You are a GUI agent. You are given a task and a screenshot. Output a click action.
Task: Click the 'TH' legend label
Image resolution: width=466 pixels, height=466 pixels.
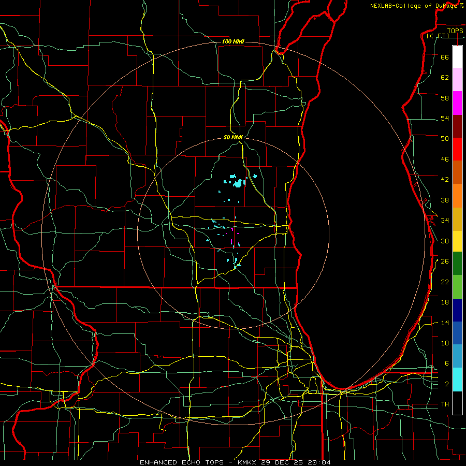point(445,404)
